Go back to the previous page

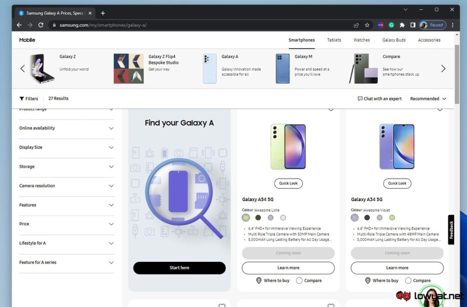coord(19,25)
